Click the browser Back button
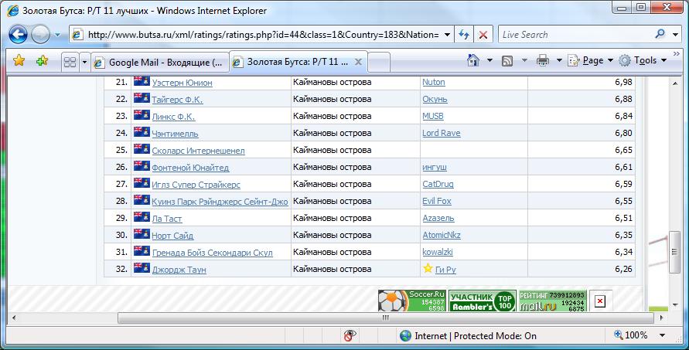This screenshot has width=689, height=350. pos(19,35)
